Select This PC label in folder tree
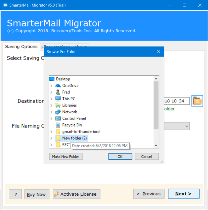Viewport: 208px width, 210px height. pos(69,99)
